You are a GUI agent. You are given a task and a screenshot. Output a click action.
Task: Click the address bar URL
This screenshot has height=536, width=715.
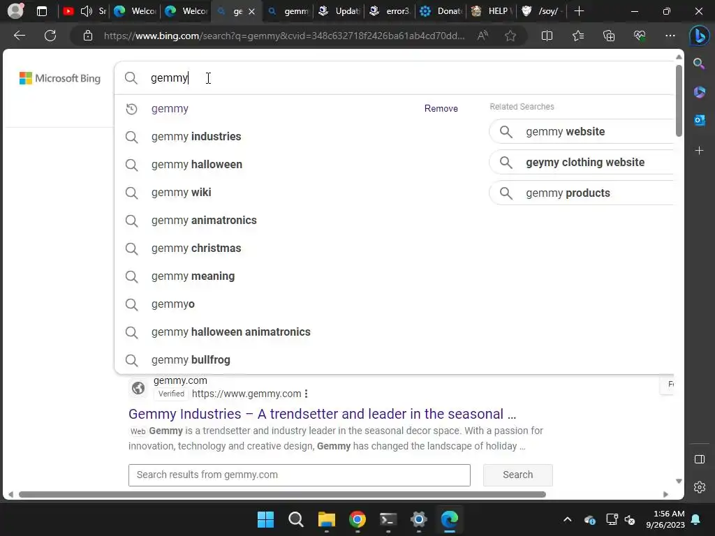point(285,36)
